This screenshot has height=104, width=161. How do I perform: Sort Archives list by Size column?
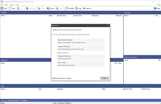pyautogui.click(x=115, y=63)
